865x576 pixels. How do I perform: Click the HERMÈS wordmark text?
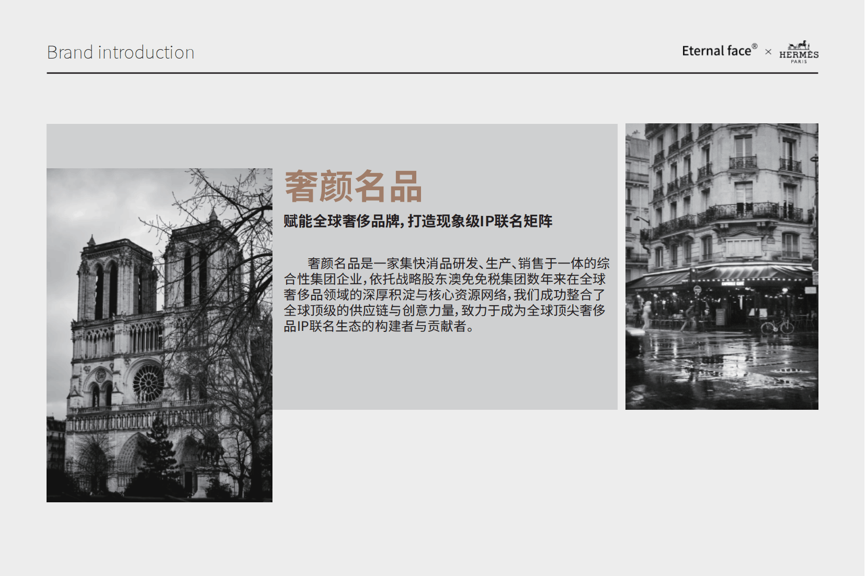[799, 55]
